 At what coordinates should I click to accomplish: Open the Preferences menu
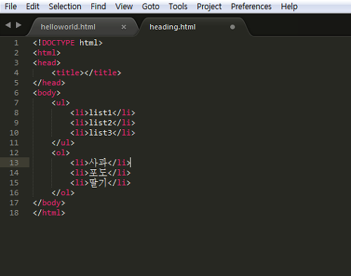pos(251,6)
